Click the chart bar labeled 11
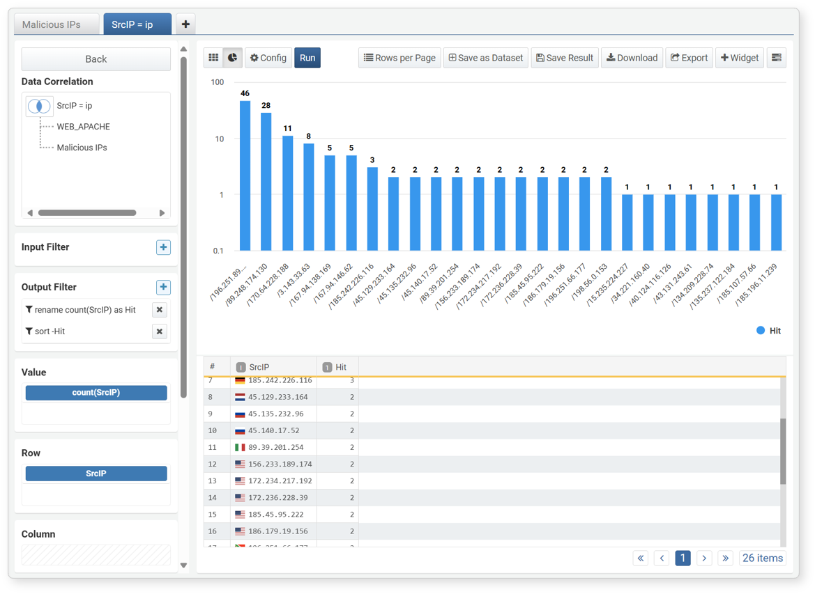 point(287,193)
